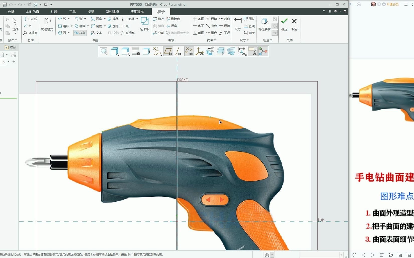414x258 pixels.
Task: Click Delete Segment (删除段) tool
Action: point(173,19)
